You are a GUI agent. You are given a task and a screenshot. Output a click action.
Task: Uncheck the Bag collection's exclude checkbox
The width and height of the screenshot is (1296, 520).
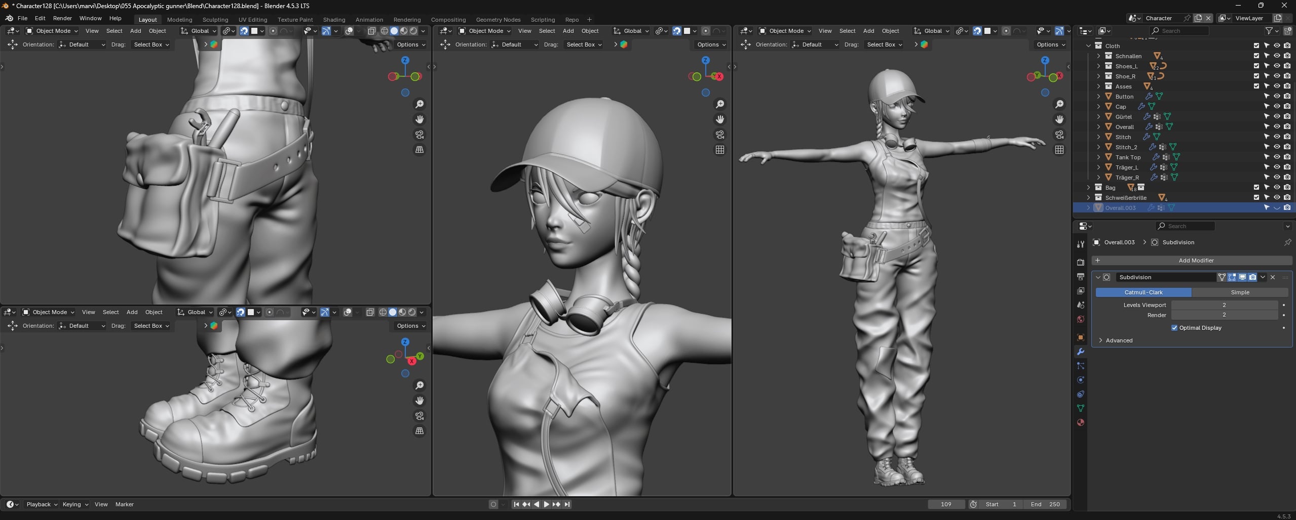(1256, 188)
